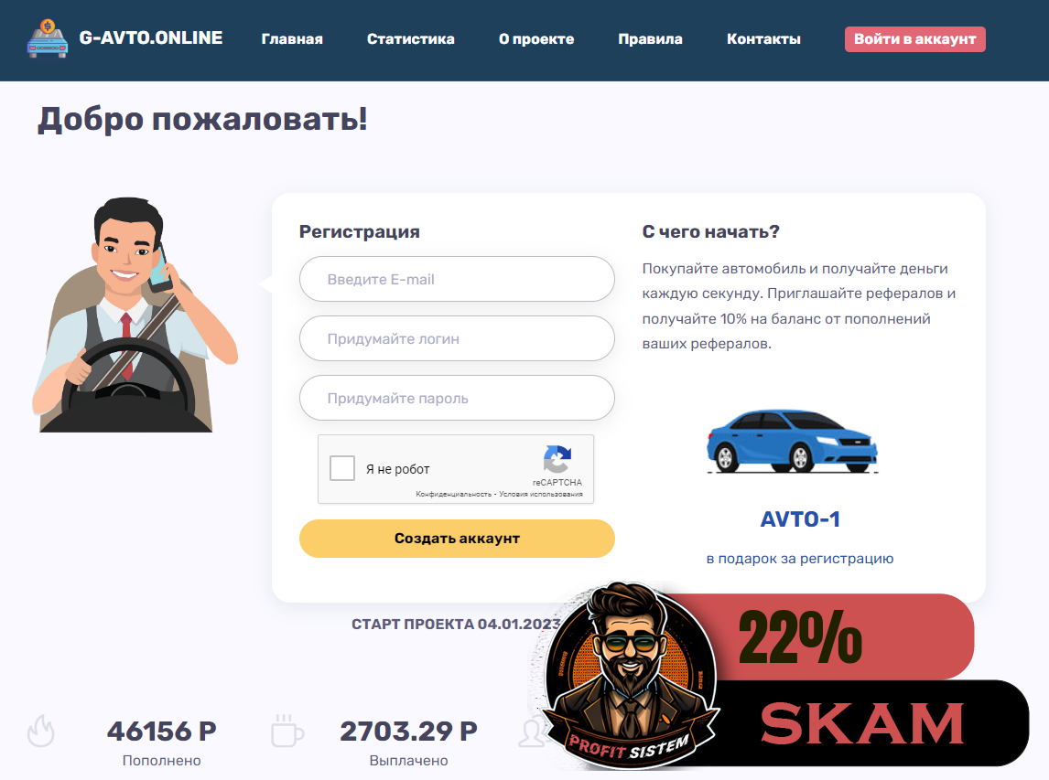This screenshot has height=780, width=1049.
Task: Focus the Придумайте логин field
Action: [x=457, y=338]
